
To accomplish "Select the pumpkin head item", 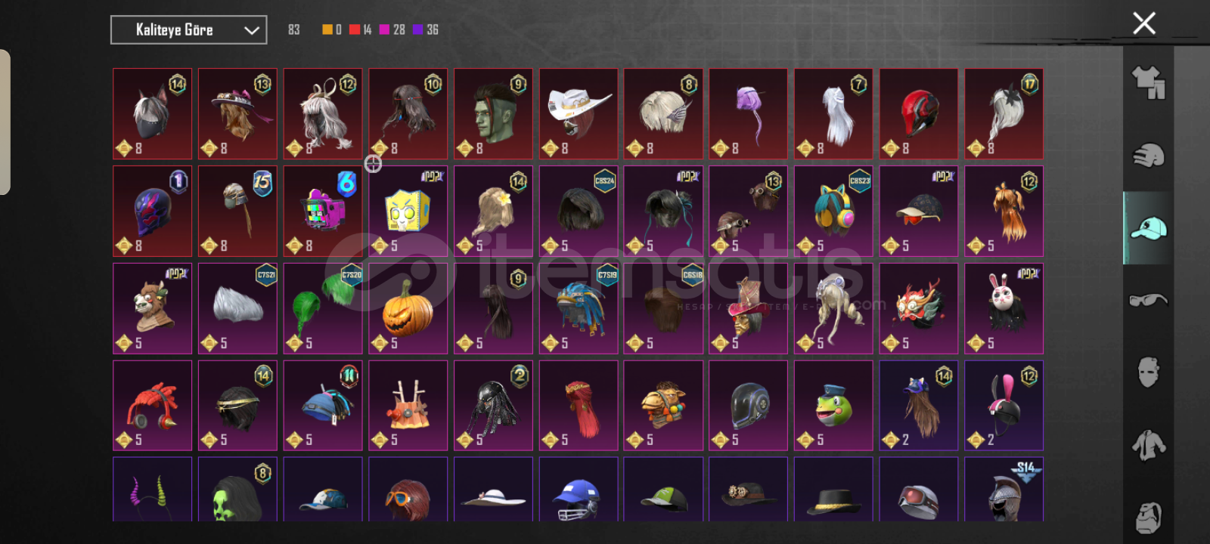I will [408, 308].
